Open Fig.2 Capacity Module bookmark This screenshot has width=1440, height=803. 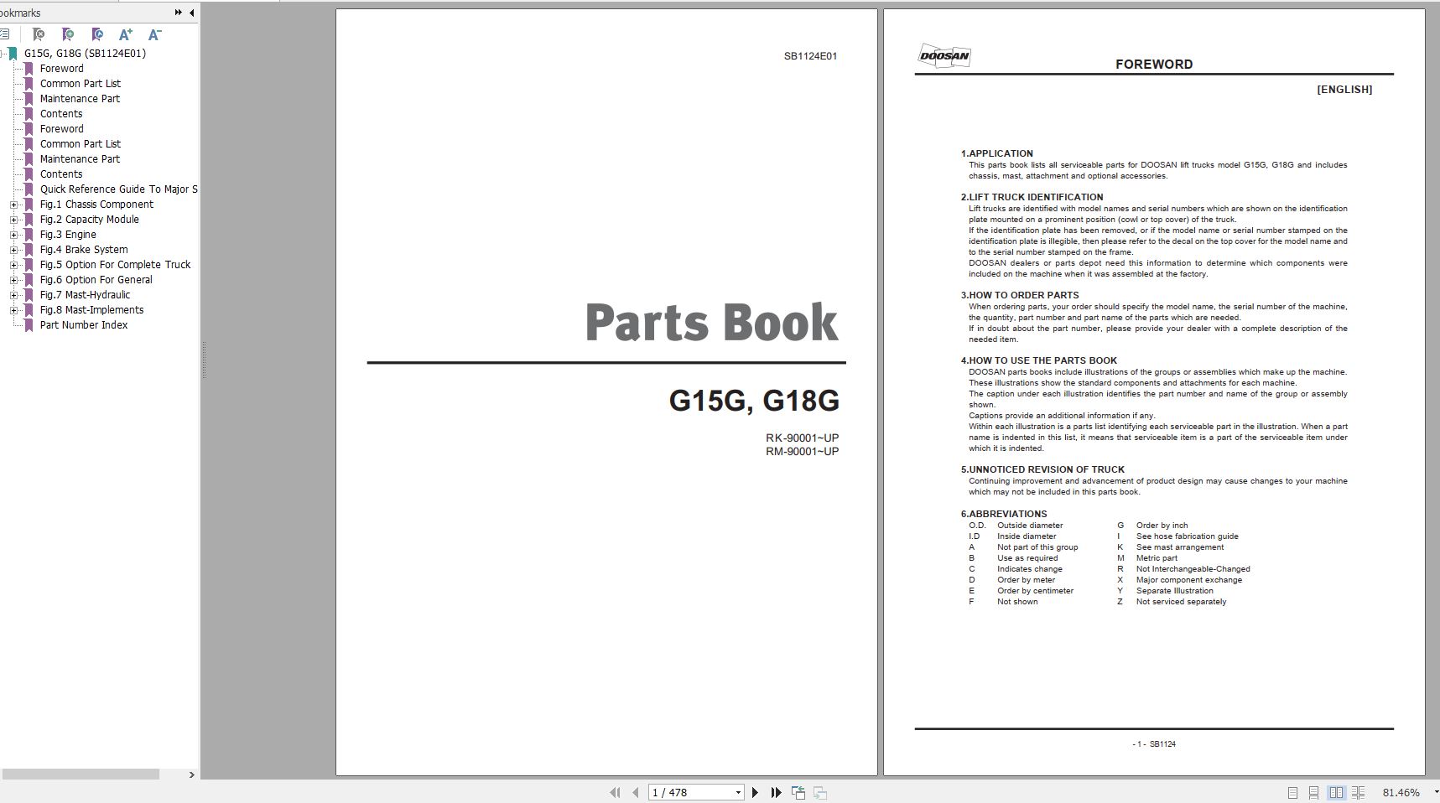click(x=89, y=220)
